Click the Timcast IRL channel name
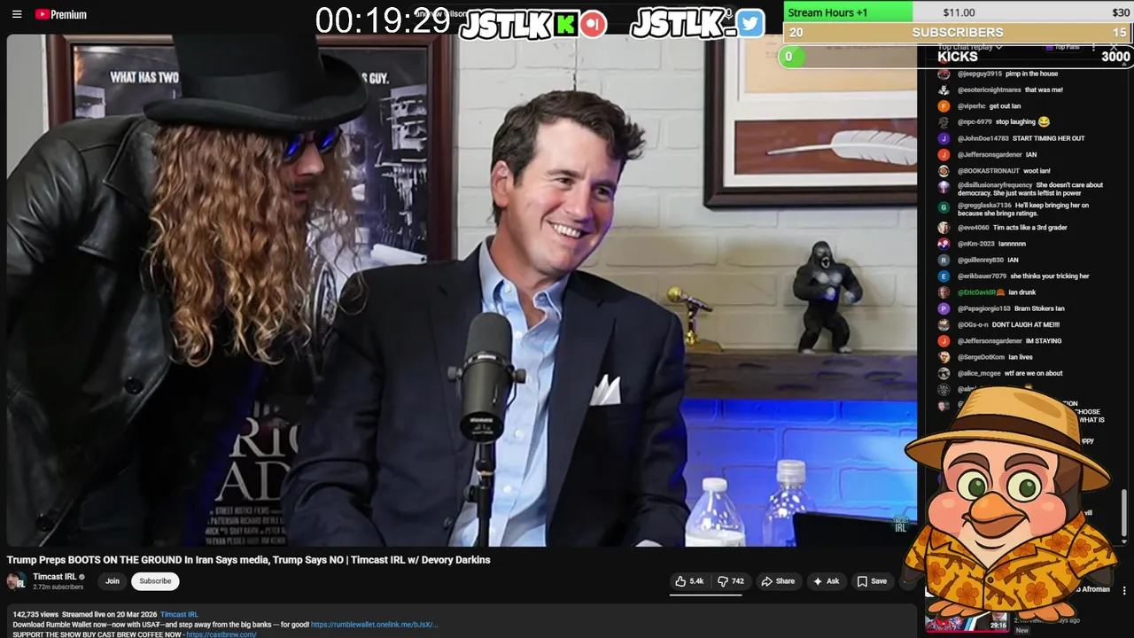The width and height of the screenshot is (1134, 638). click(55, 577)
